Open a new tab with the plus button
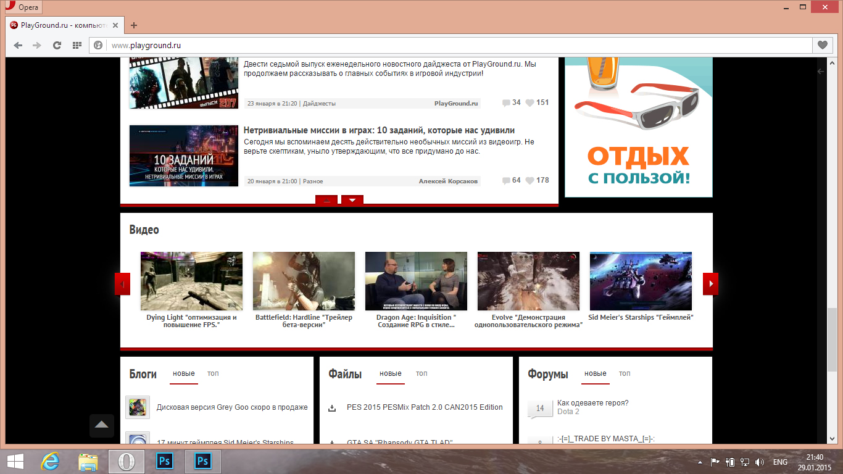Screen dimensions: 843x474 pos(134,25)
